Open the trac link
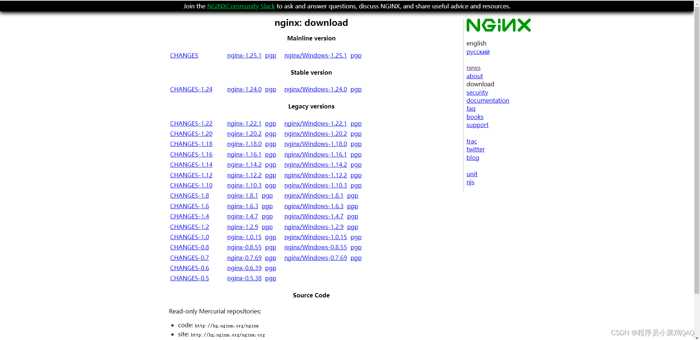 (471, 141)
